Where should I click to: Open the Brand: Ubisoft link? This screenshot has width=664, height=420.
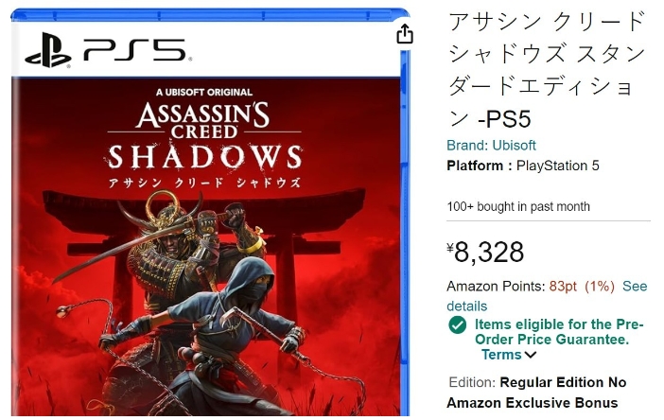(491, 146)
